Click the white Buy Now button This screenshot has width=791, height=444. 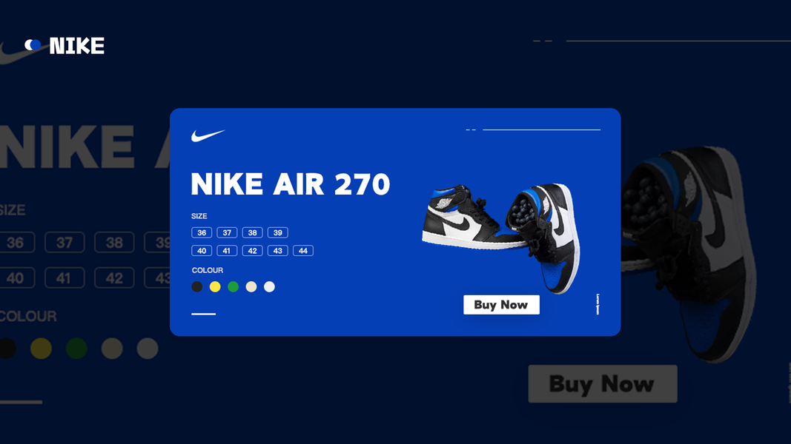click(x=501, y=305)
